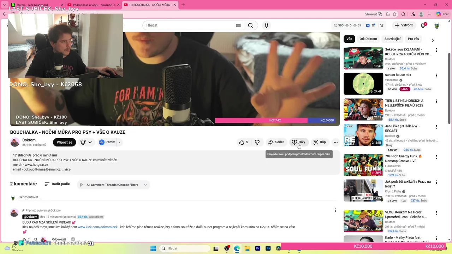Add page to favorites with star icon
The height and width of the screenshot is (254, 452).
pos(394,14)
